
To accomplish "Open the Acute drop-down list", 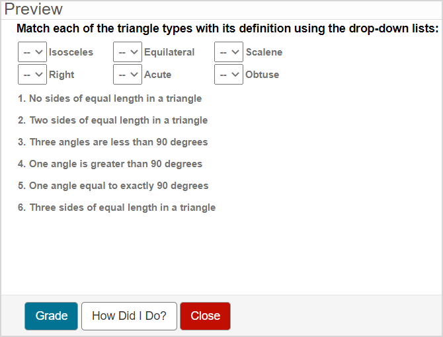I will pyautogui.click(x=128, y=75).
